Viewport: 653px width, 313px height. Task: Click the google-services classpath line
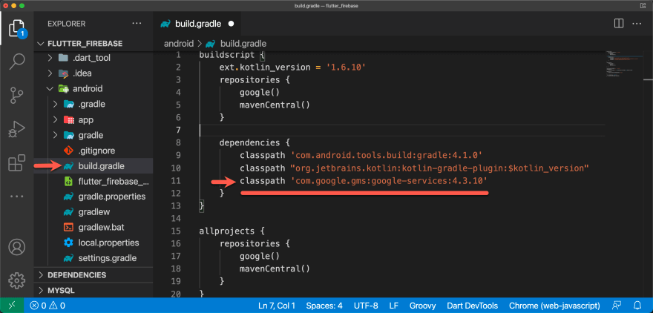[364, 181]
